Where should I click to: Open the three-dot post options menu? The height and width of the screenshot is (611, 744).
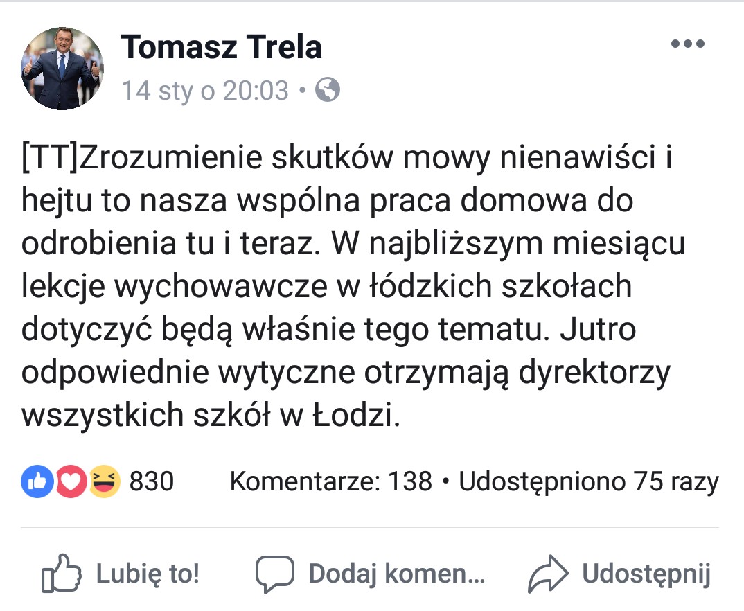(x=688, y=43)
